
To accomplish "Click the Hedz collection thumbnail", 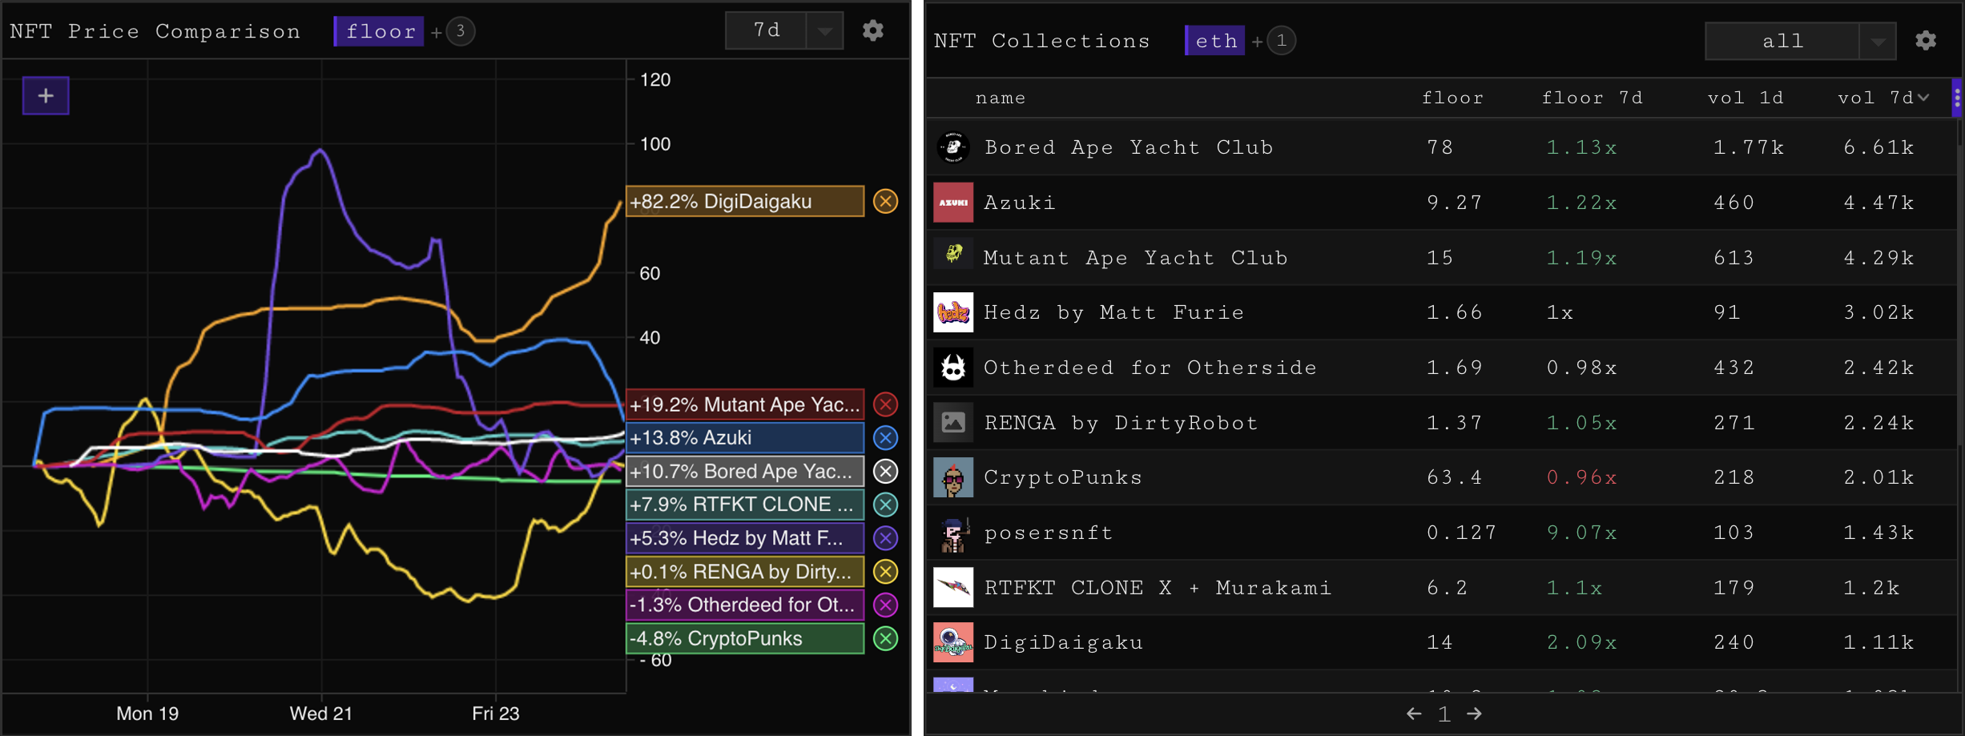I will click(953, 312).
